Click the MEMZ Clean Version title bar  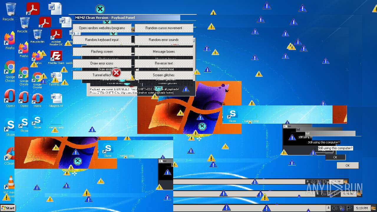coord(127,18)
